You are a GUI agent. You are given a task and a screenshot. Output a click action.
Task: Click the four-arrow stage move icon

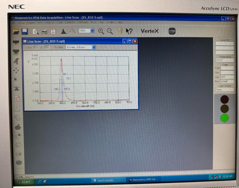[16, 70]
